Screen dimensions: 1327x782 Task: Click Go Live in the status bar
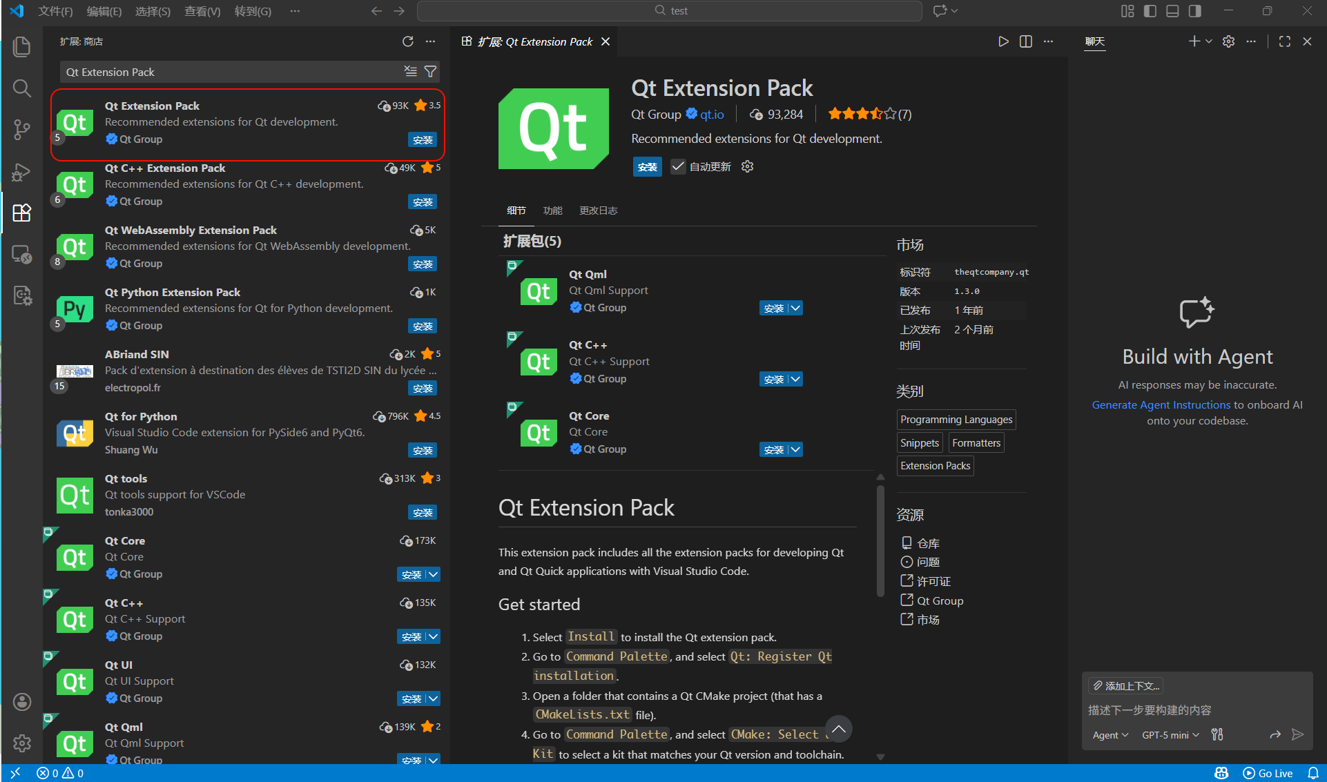click(x=1274, y=773)
